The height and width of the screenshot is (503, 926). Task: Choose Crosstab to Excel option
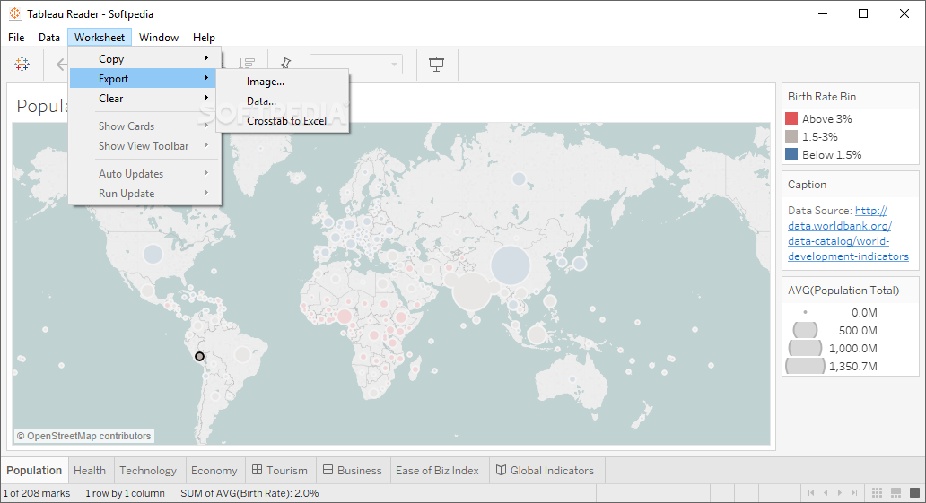coord(283,120)
